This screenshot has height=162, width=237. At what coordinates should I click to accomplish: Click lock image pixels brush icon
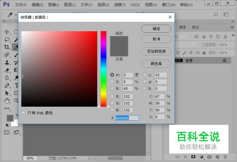(184, 53)
